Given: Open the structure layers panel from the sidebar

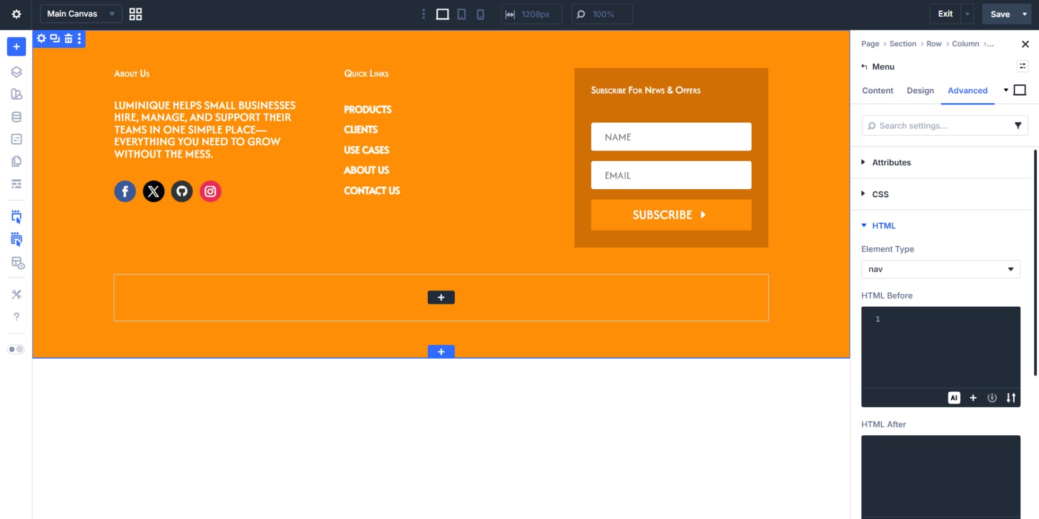Looking at the screenshot, I should (x=16, y=72).
